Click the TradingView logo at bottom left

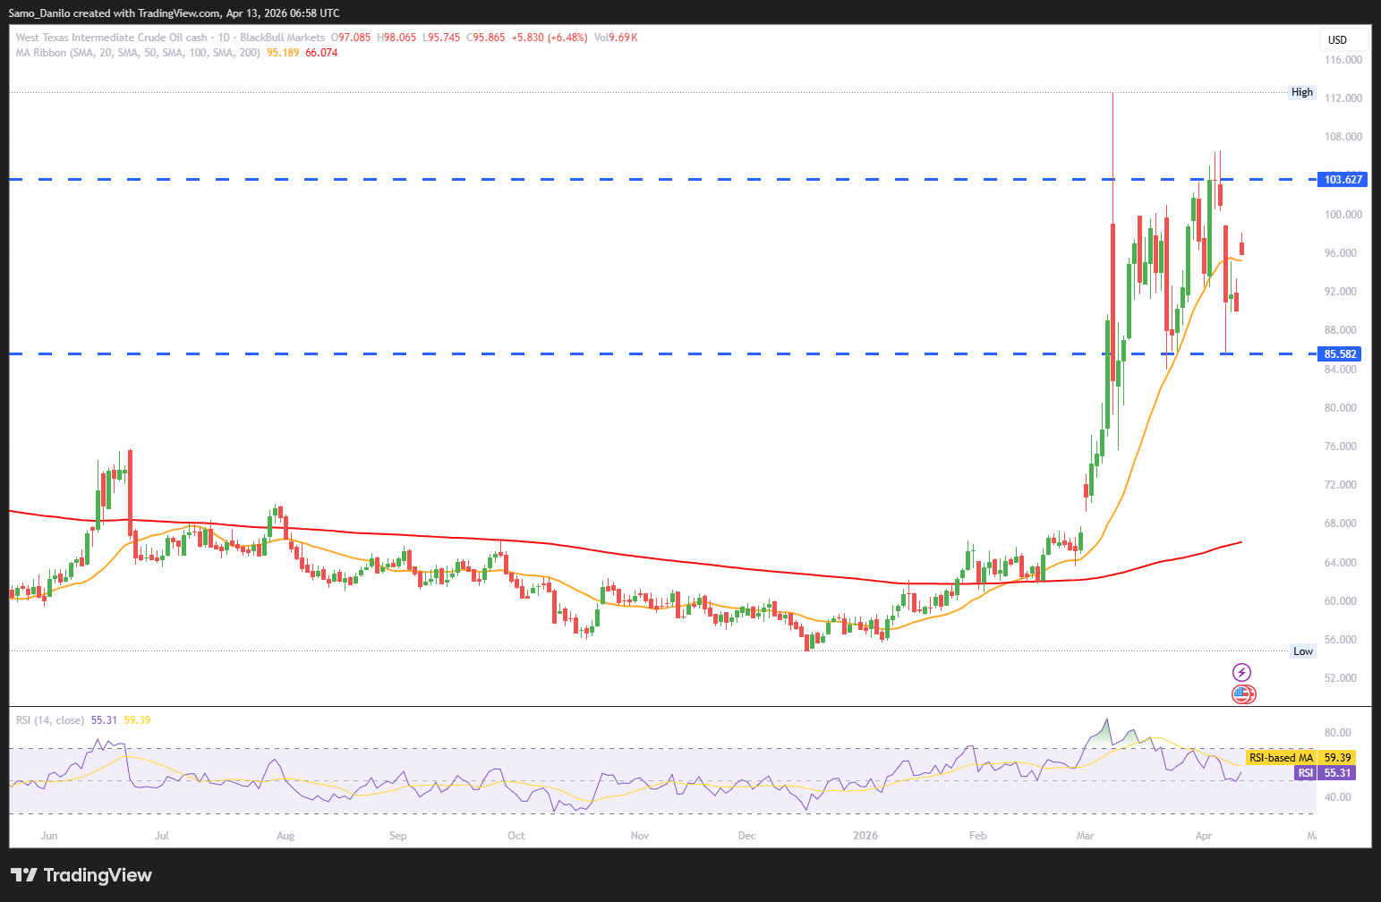click(x=81, y=875)
